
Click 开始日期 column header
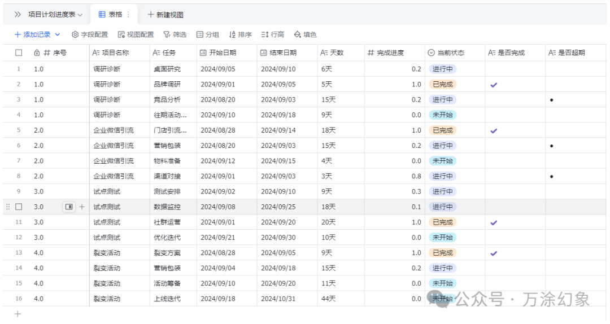pyautogui.click(x=227, y=52)
